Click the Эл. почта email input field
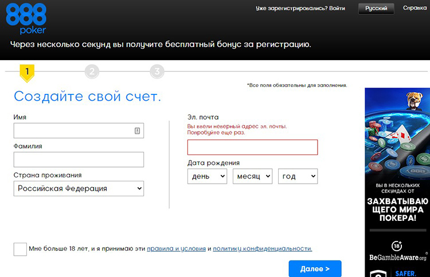This screenshot has height=277, width=430. pos(252,147)
